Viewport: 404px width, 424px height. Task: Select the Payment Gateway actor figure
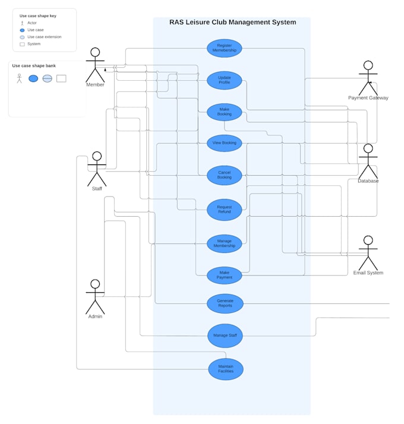coord(368,78)
